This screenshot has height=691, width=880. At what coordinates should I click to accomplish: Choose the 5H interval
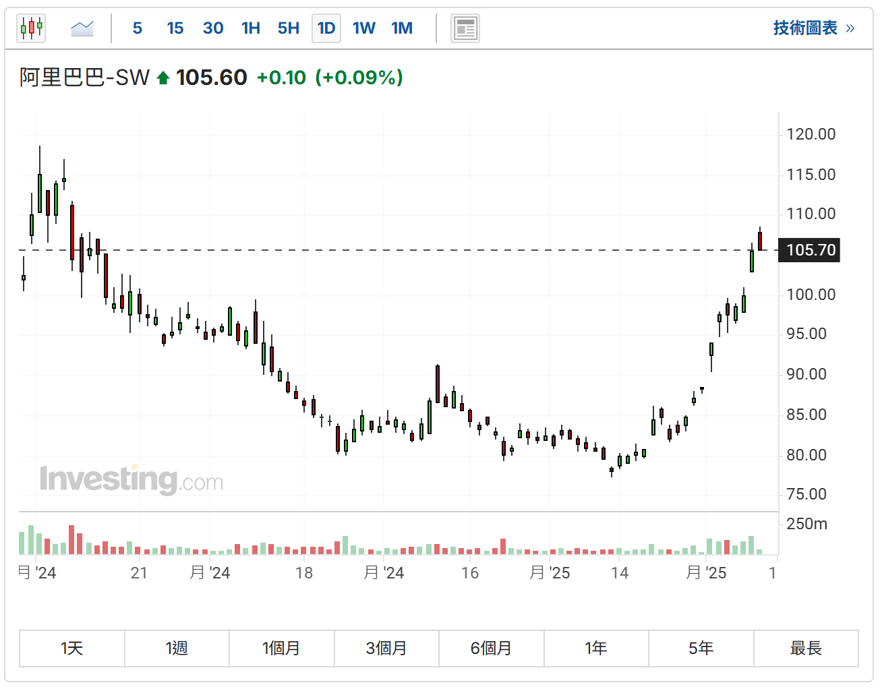pos(289,28)
